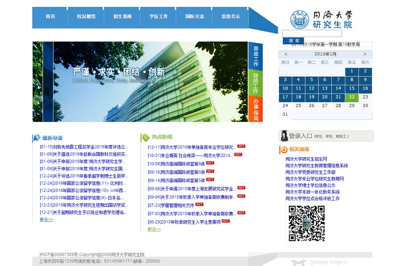This screenshot has width=406, height=266.
Task: Click the campus building banner image
Action: click(140, 82)
